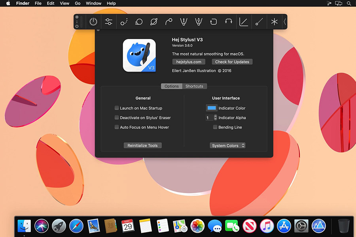This screenshot has height=237, width=356.
Task: Open the System Colors dropdown
Action: click(227, 145)
